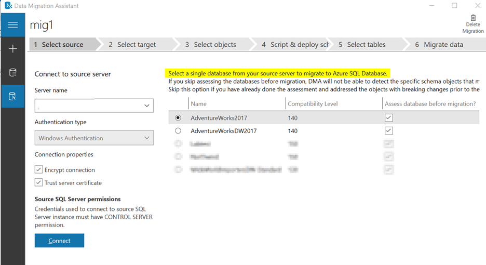Click Assess database before migration column header
Image resolution: width=486 pixels, height=265 pixels.
click(430, 103)
